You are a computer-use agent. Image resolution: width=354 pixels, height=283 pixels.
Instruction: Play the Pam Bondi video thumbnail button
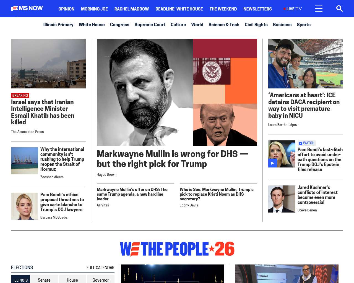pyautogui.click(x=273, y=163)
